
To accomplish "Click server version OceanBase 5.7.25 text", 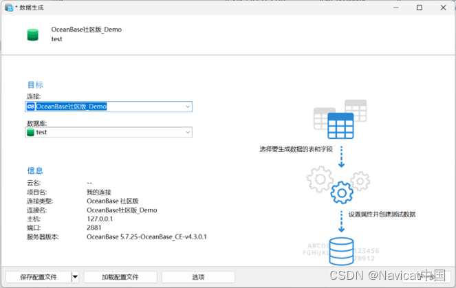I will pyautogui.click(x=146, y=237).
